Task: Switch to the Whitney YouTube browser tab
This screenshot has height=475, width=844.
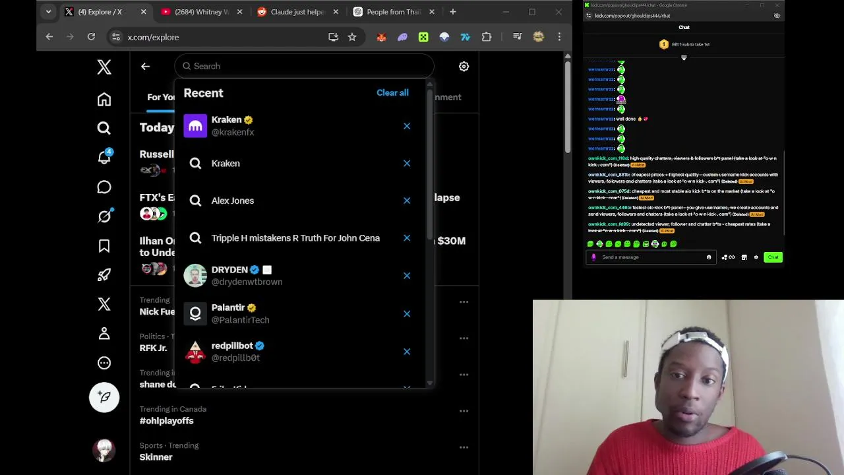Action: 202,11
